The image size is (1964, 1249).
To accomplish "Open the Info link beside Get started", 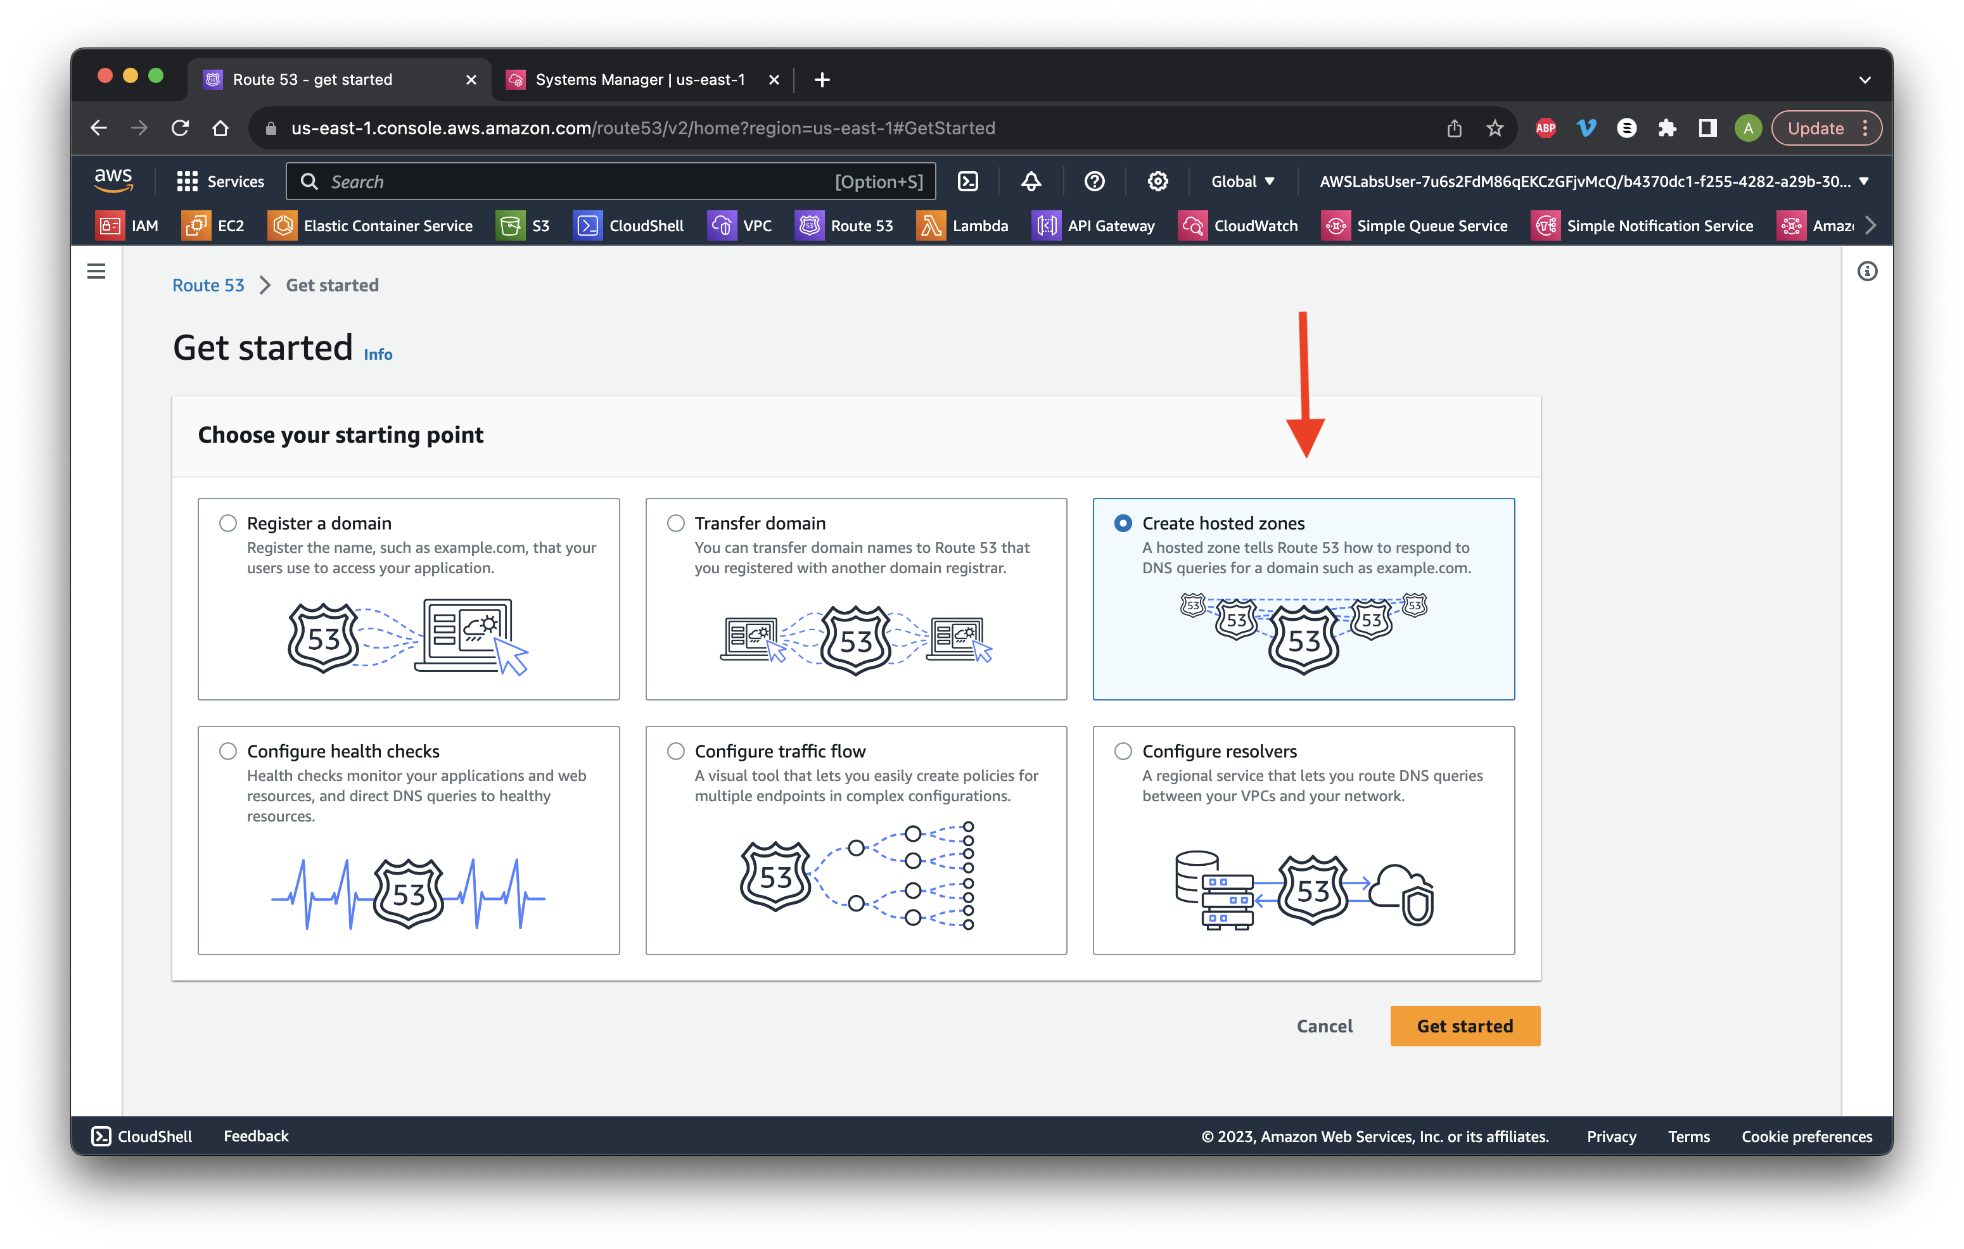I will [378, 354].
